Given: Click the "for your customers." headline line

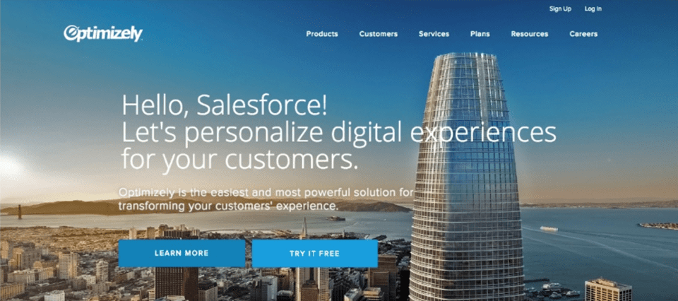Looking at the screenshot, I should (x=240, y=158).
